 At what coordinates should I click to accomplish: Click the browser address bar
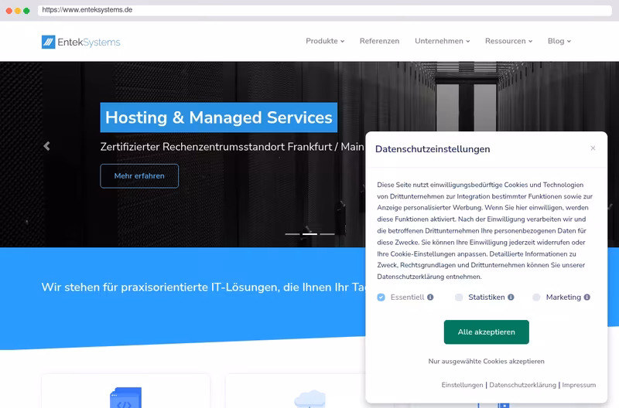(x=324, y=10)
